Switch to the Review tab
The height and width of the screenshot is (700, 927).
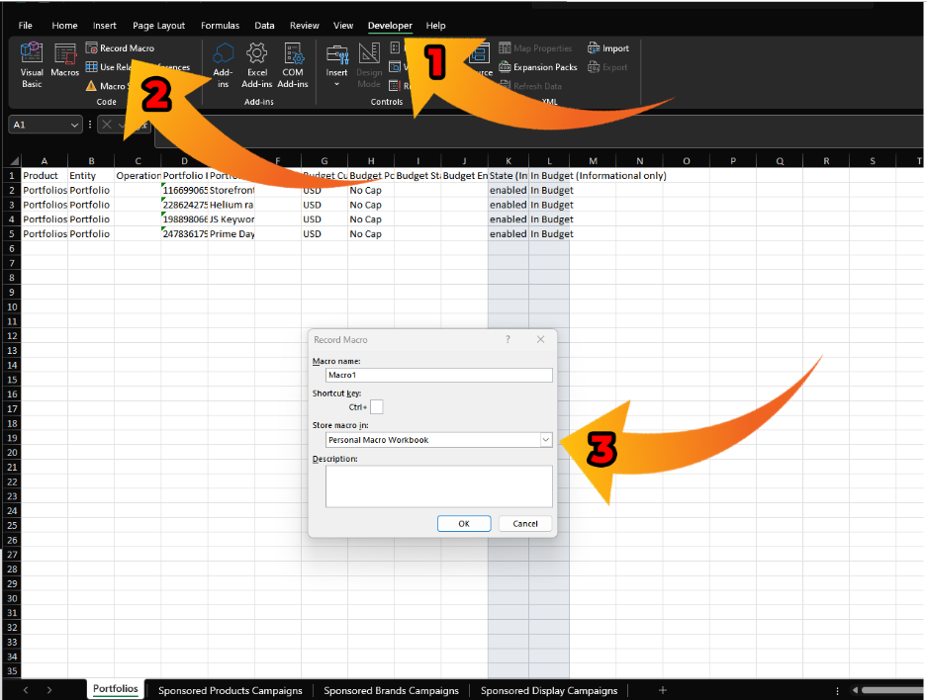[305, 26]
